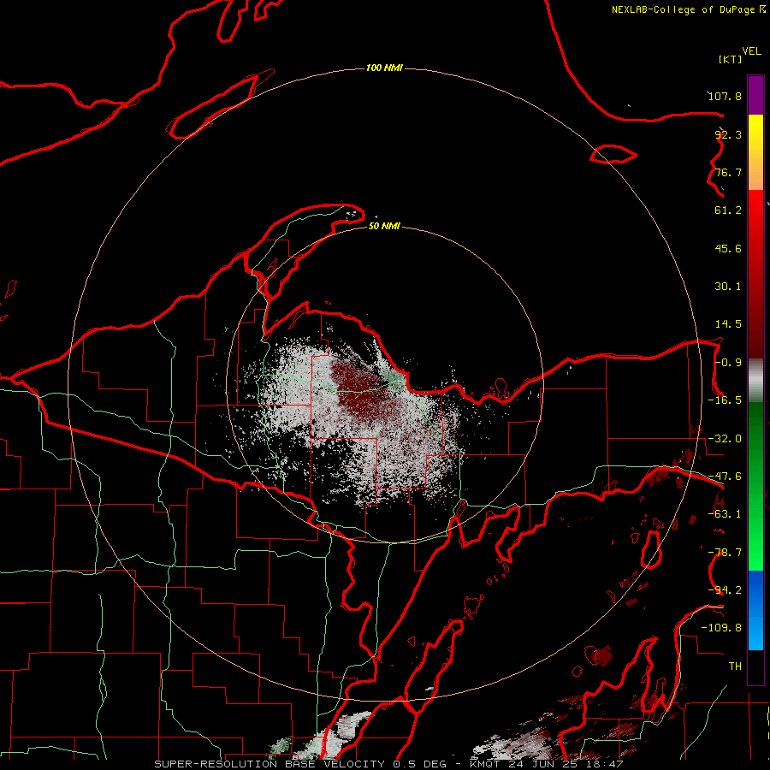
Task: Click the 100 NMI range ring label
Action: click(384, 68)
